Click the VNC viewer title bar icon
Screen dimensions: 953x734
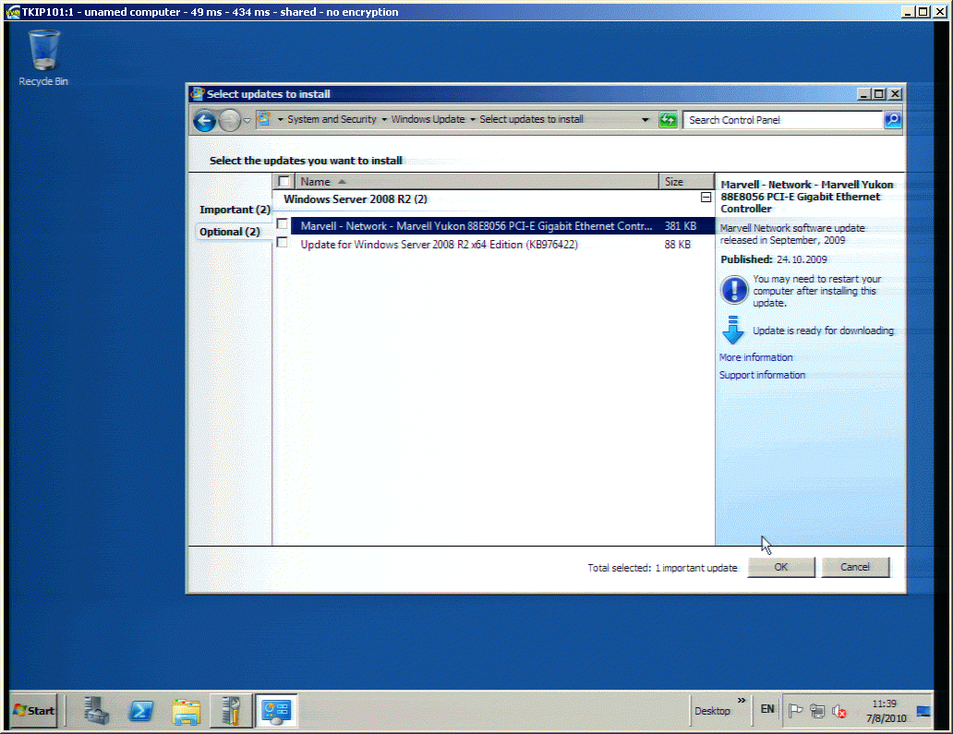12,12
